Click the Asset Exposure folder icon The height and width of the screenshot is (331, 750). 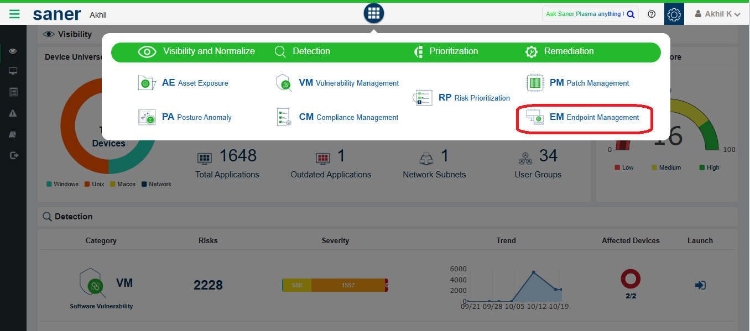coord(147,83)
